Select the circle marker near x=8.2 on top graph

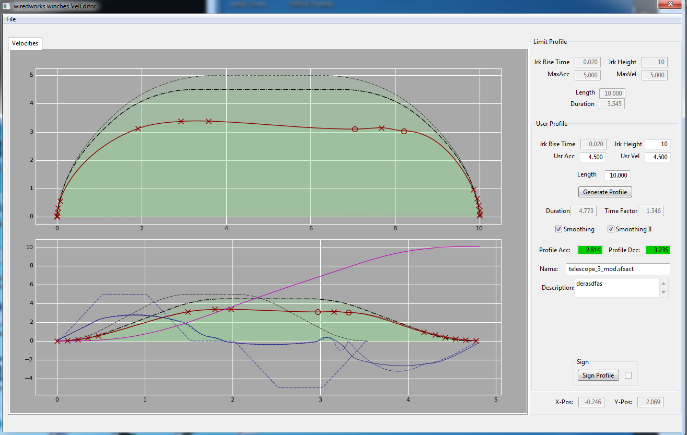pos(404,131)
